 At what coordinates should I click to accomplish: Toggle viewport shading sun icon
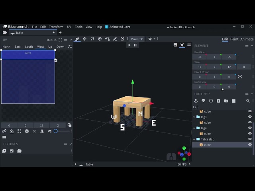tap(182, 45)
